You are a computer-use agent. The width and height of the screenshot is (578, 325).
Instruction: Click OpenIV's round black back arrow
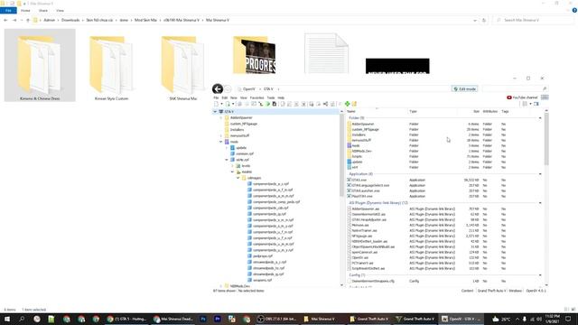click(x=218, y=88)
